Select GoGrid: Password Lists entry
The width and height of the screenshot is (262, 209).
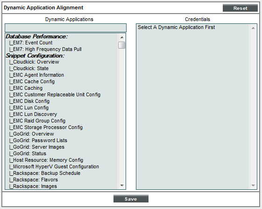(38, 140)
